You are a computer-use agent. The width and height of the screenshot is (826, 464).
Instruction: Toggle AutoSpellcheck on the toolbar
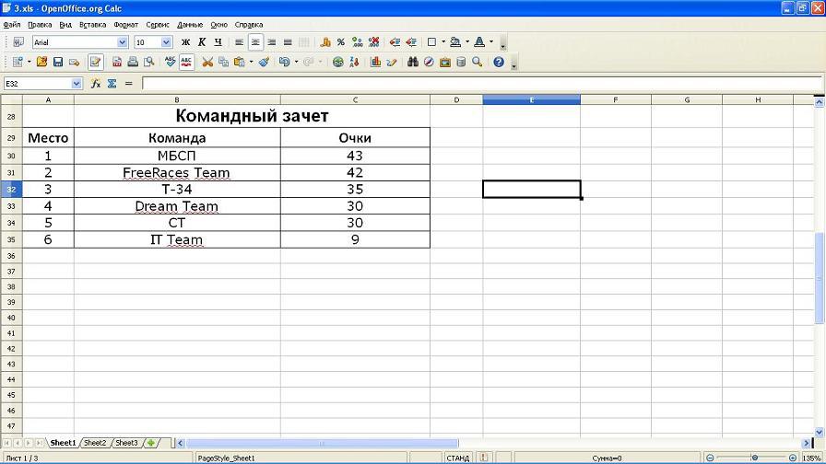tap(186, 63)
